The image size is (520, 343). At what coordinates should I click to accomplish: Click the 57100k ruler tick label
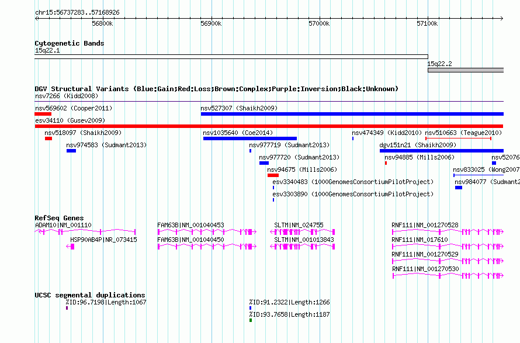click(x=427, y=23)
